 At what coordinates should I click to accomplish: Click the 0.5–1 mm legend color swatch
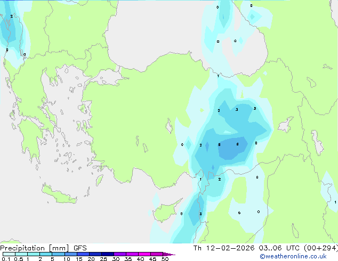pos(21,254)
